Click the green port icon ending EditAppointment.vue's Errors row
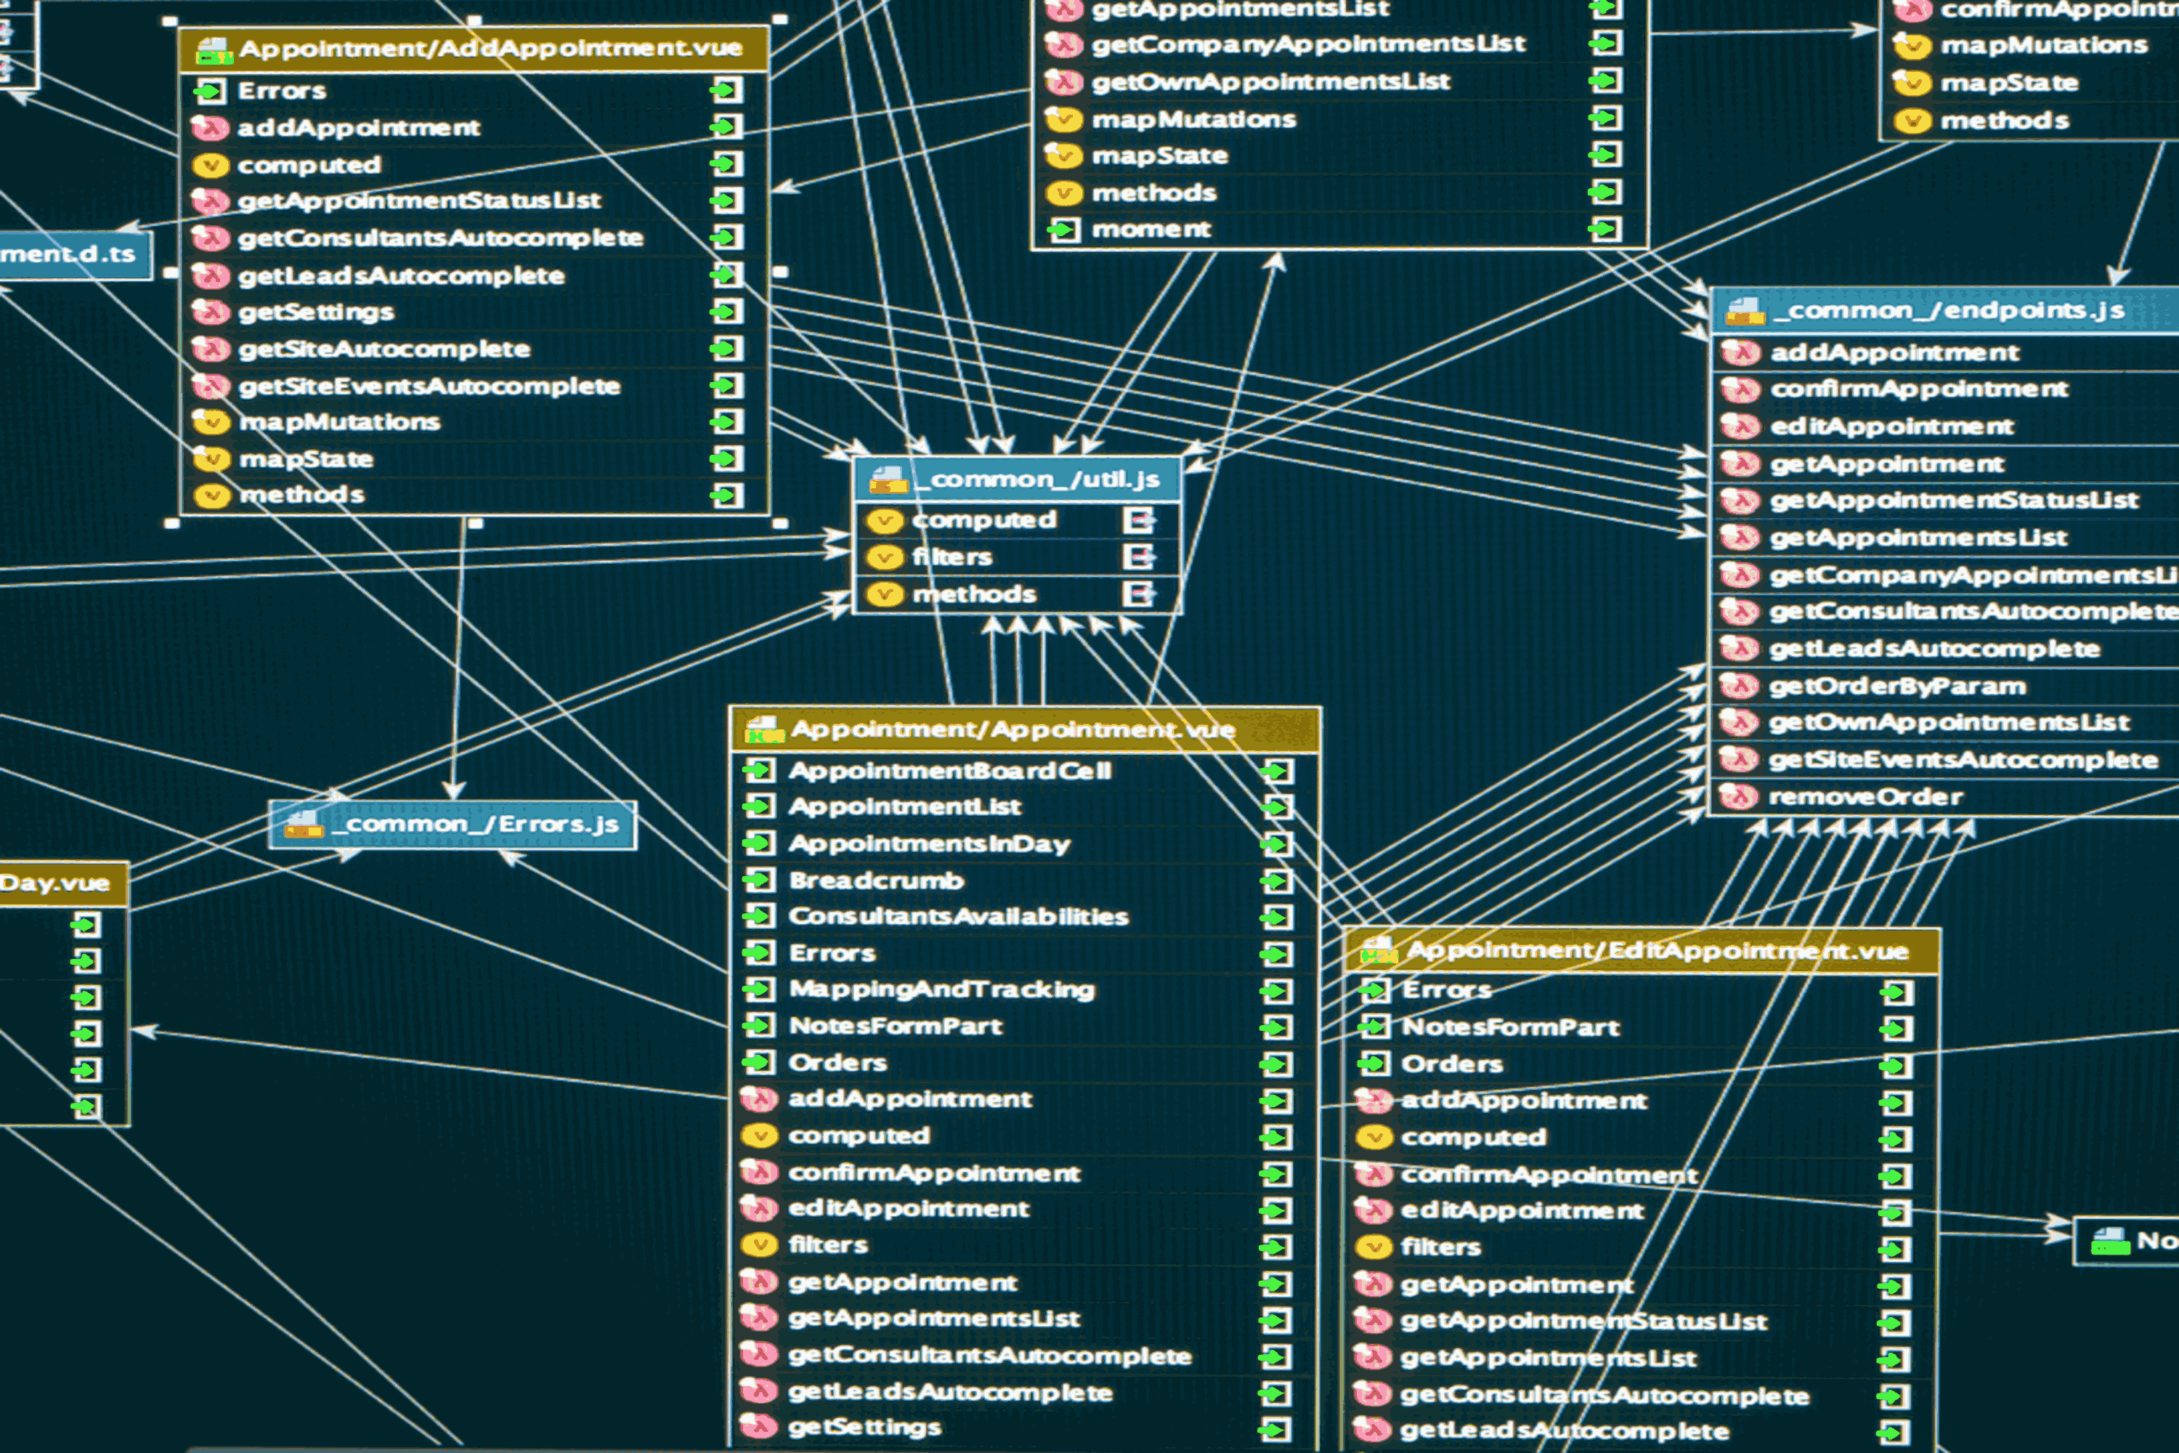 point(1896,992)
